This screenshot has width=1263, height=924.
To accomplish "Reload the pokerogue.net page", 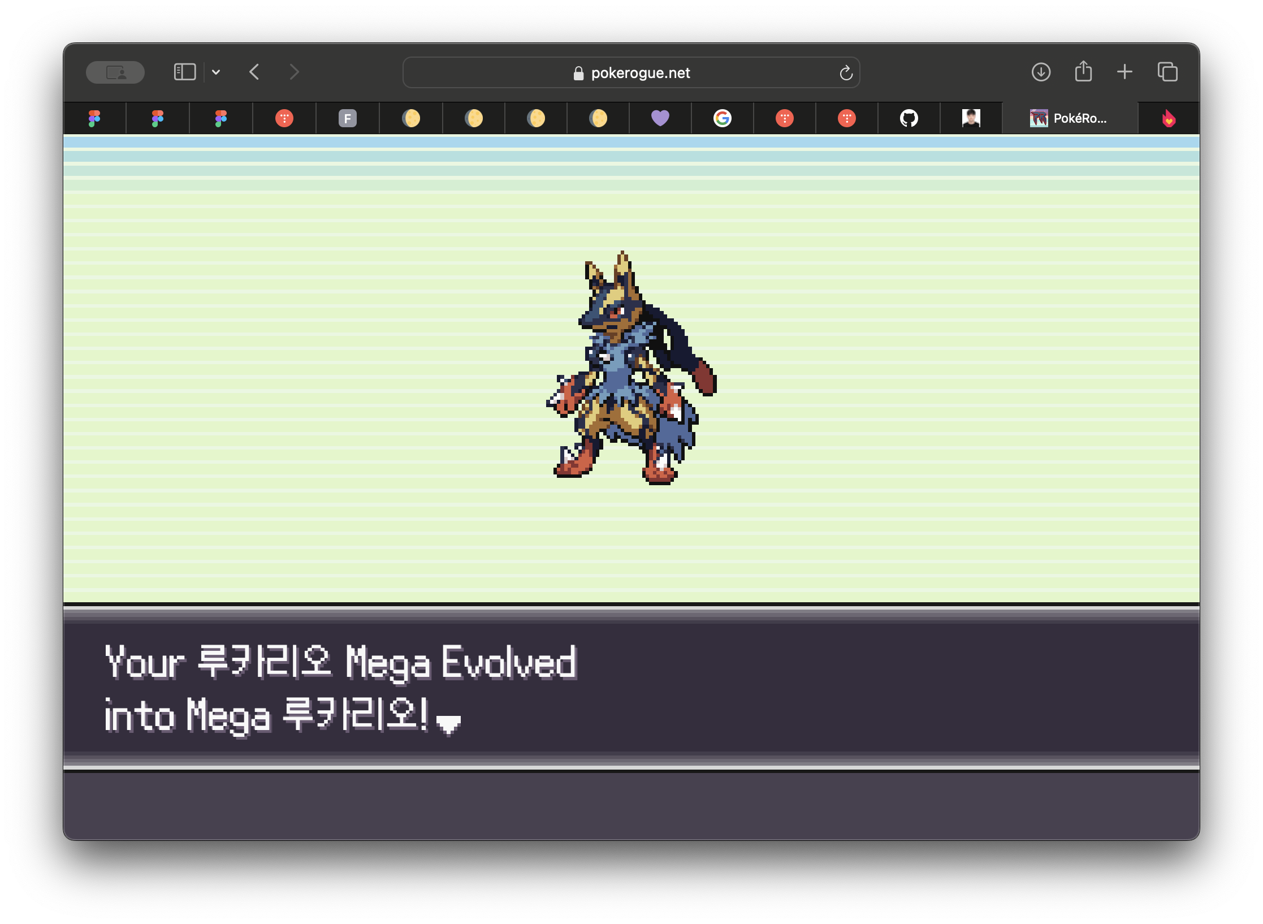I will (846, 73).
